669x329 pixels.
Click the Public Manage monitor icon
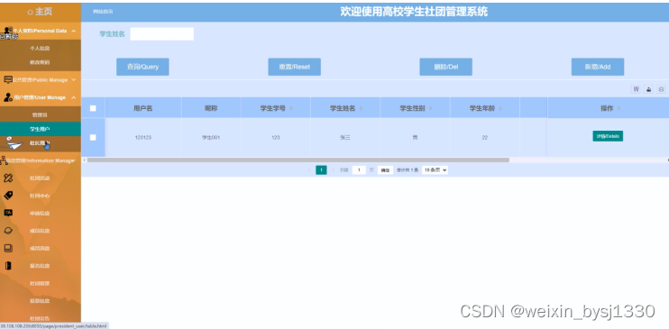coord(8,79)
